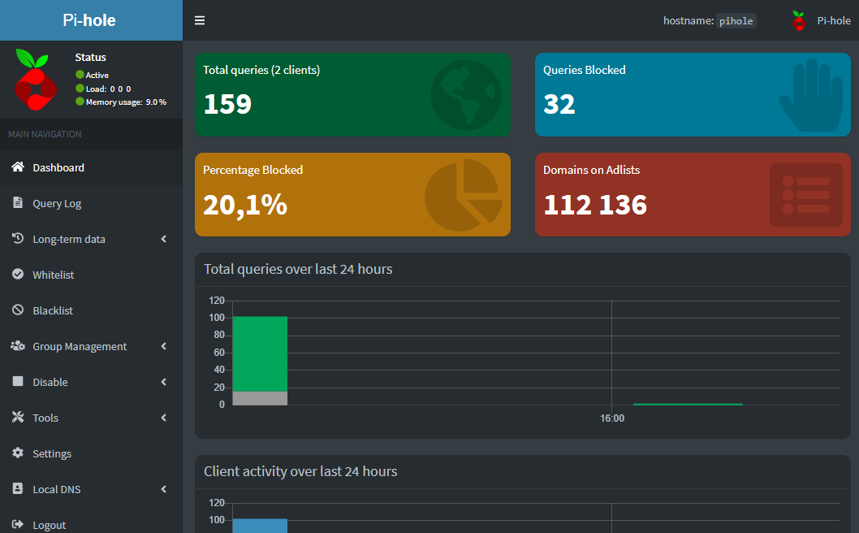Open the Dashboard menu item
The image size is (859, 533).
pyautogui.click(x=91, y=167)
